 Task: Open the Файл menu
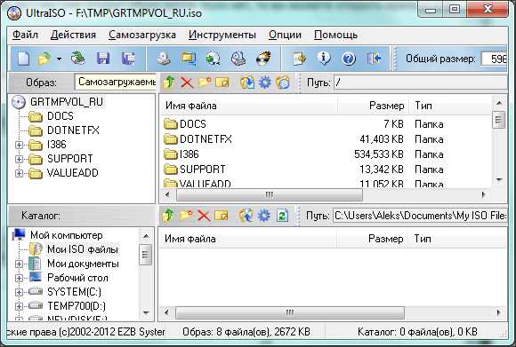(x=25, y=35)
